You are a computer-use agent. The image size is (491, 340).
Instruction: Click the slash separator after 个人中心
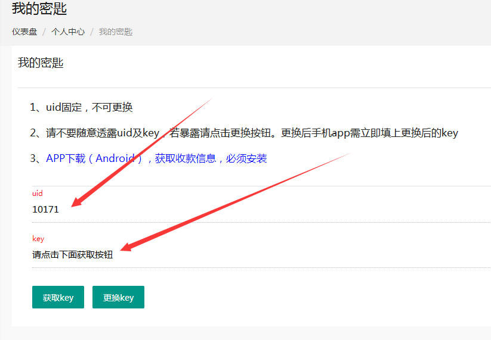tap(92, 32)
